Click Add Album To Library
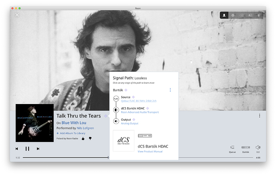This screenshot has height=175, width=276. pos(71,133)
